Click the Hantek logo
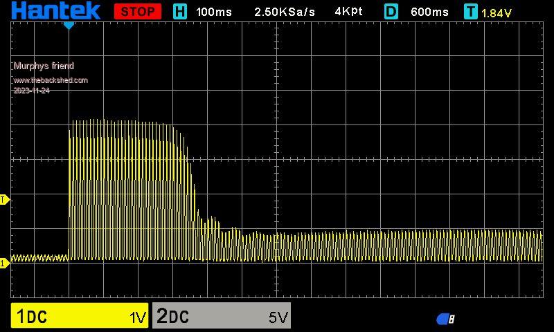 pos(56,11)
